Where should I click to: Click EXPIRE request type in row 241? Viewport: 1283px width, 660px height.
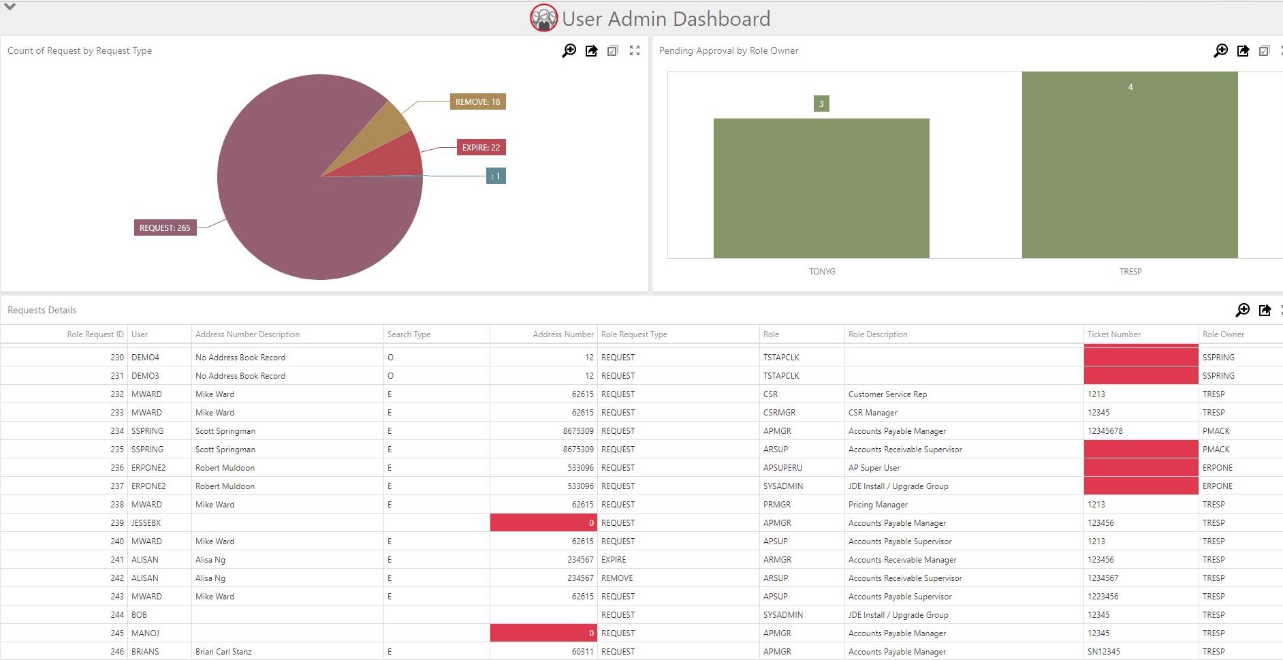pos(614,559)
